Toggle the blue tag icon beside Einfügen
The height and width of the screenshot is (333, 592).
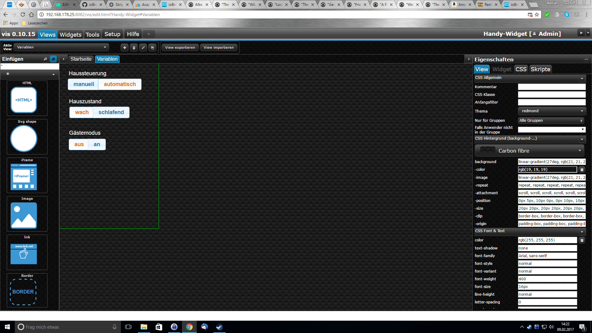[53, 59]
